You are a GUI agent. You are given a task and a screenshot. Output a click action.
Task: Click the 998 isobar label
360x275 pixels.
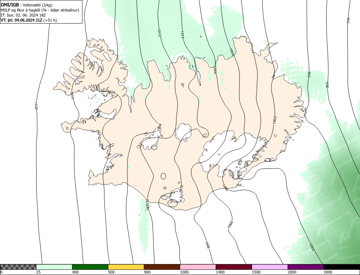click(309, 75)
